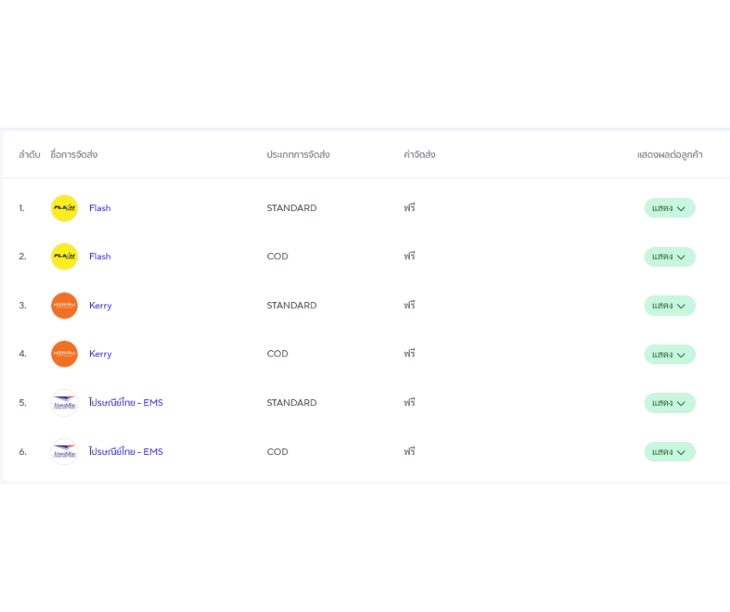Select COD cell in row 2
The height and width of the screenshot is (612, 730).
click(277, 256)
